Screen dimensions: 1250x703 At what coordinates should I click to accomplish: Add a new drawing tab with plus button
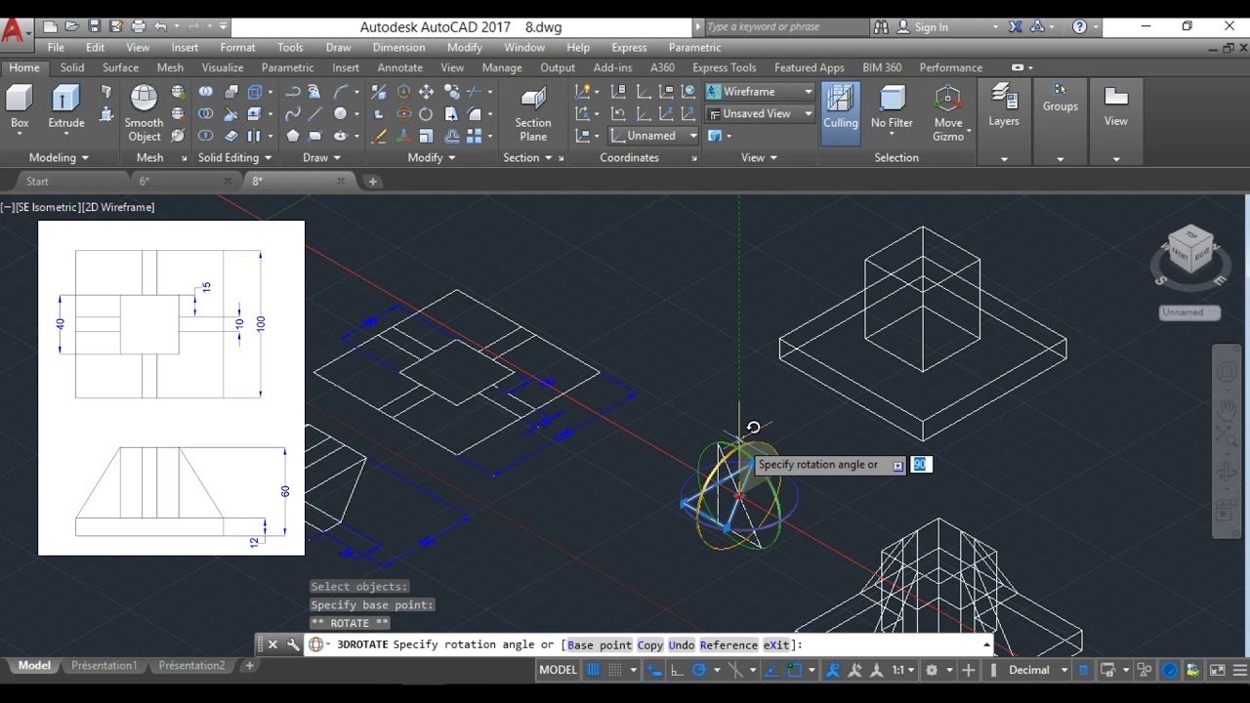click(x=372, y=182)
